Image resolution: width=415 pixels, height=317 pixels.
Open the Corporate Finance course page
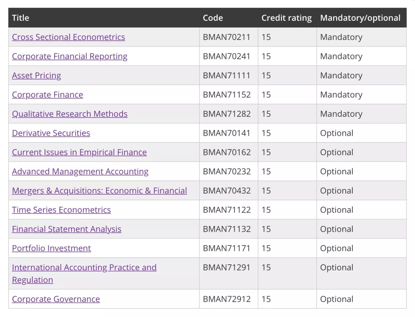pos(47,95)
